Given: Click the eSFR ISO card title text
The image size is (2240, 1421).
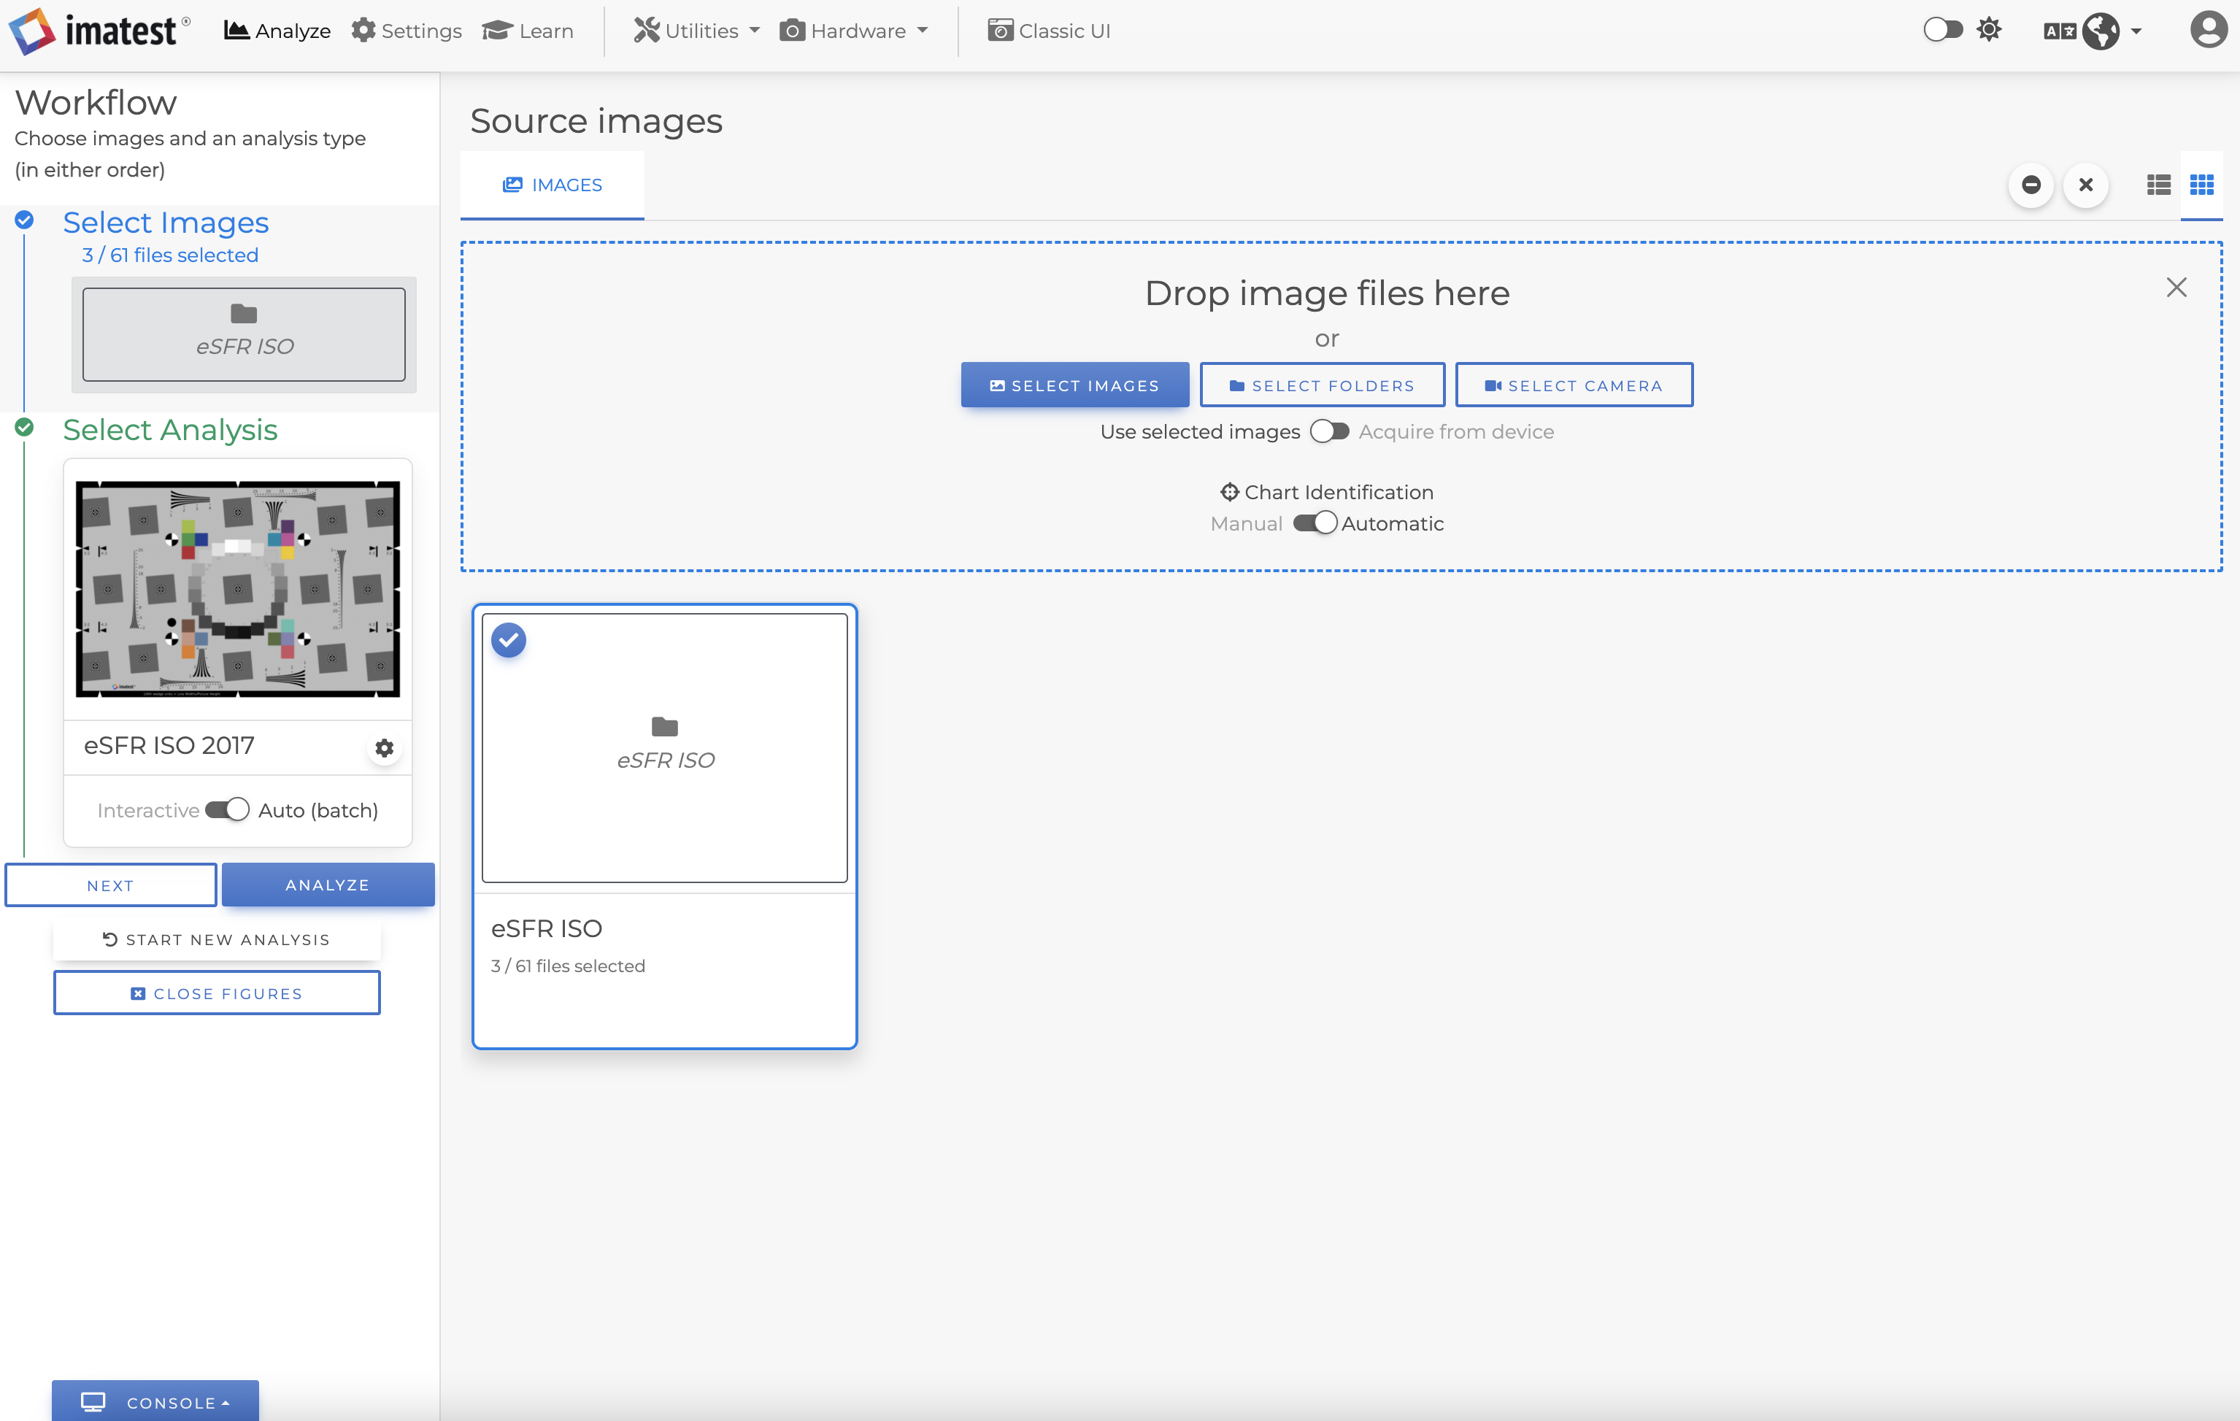Looking at the screenshot, I should point(547,929).
